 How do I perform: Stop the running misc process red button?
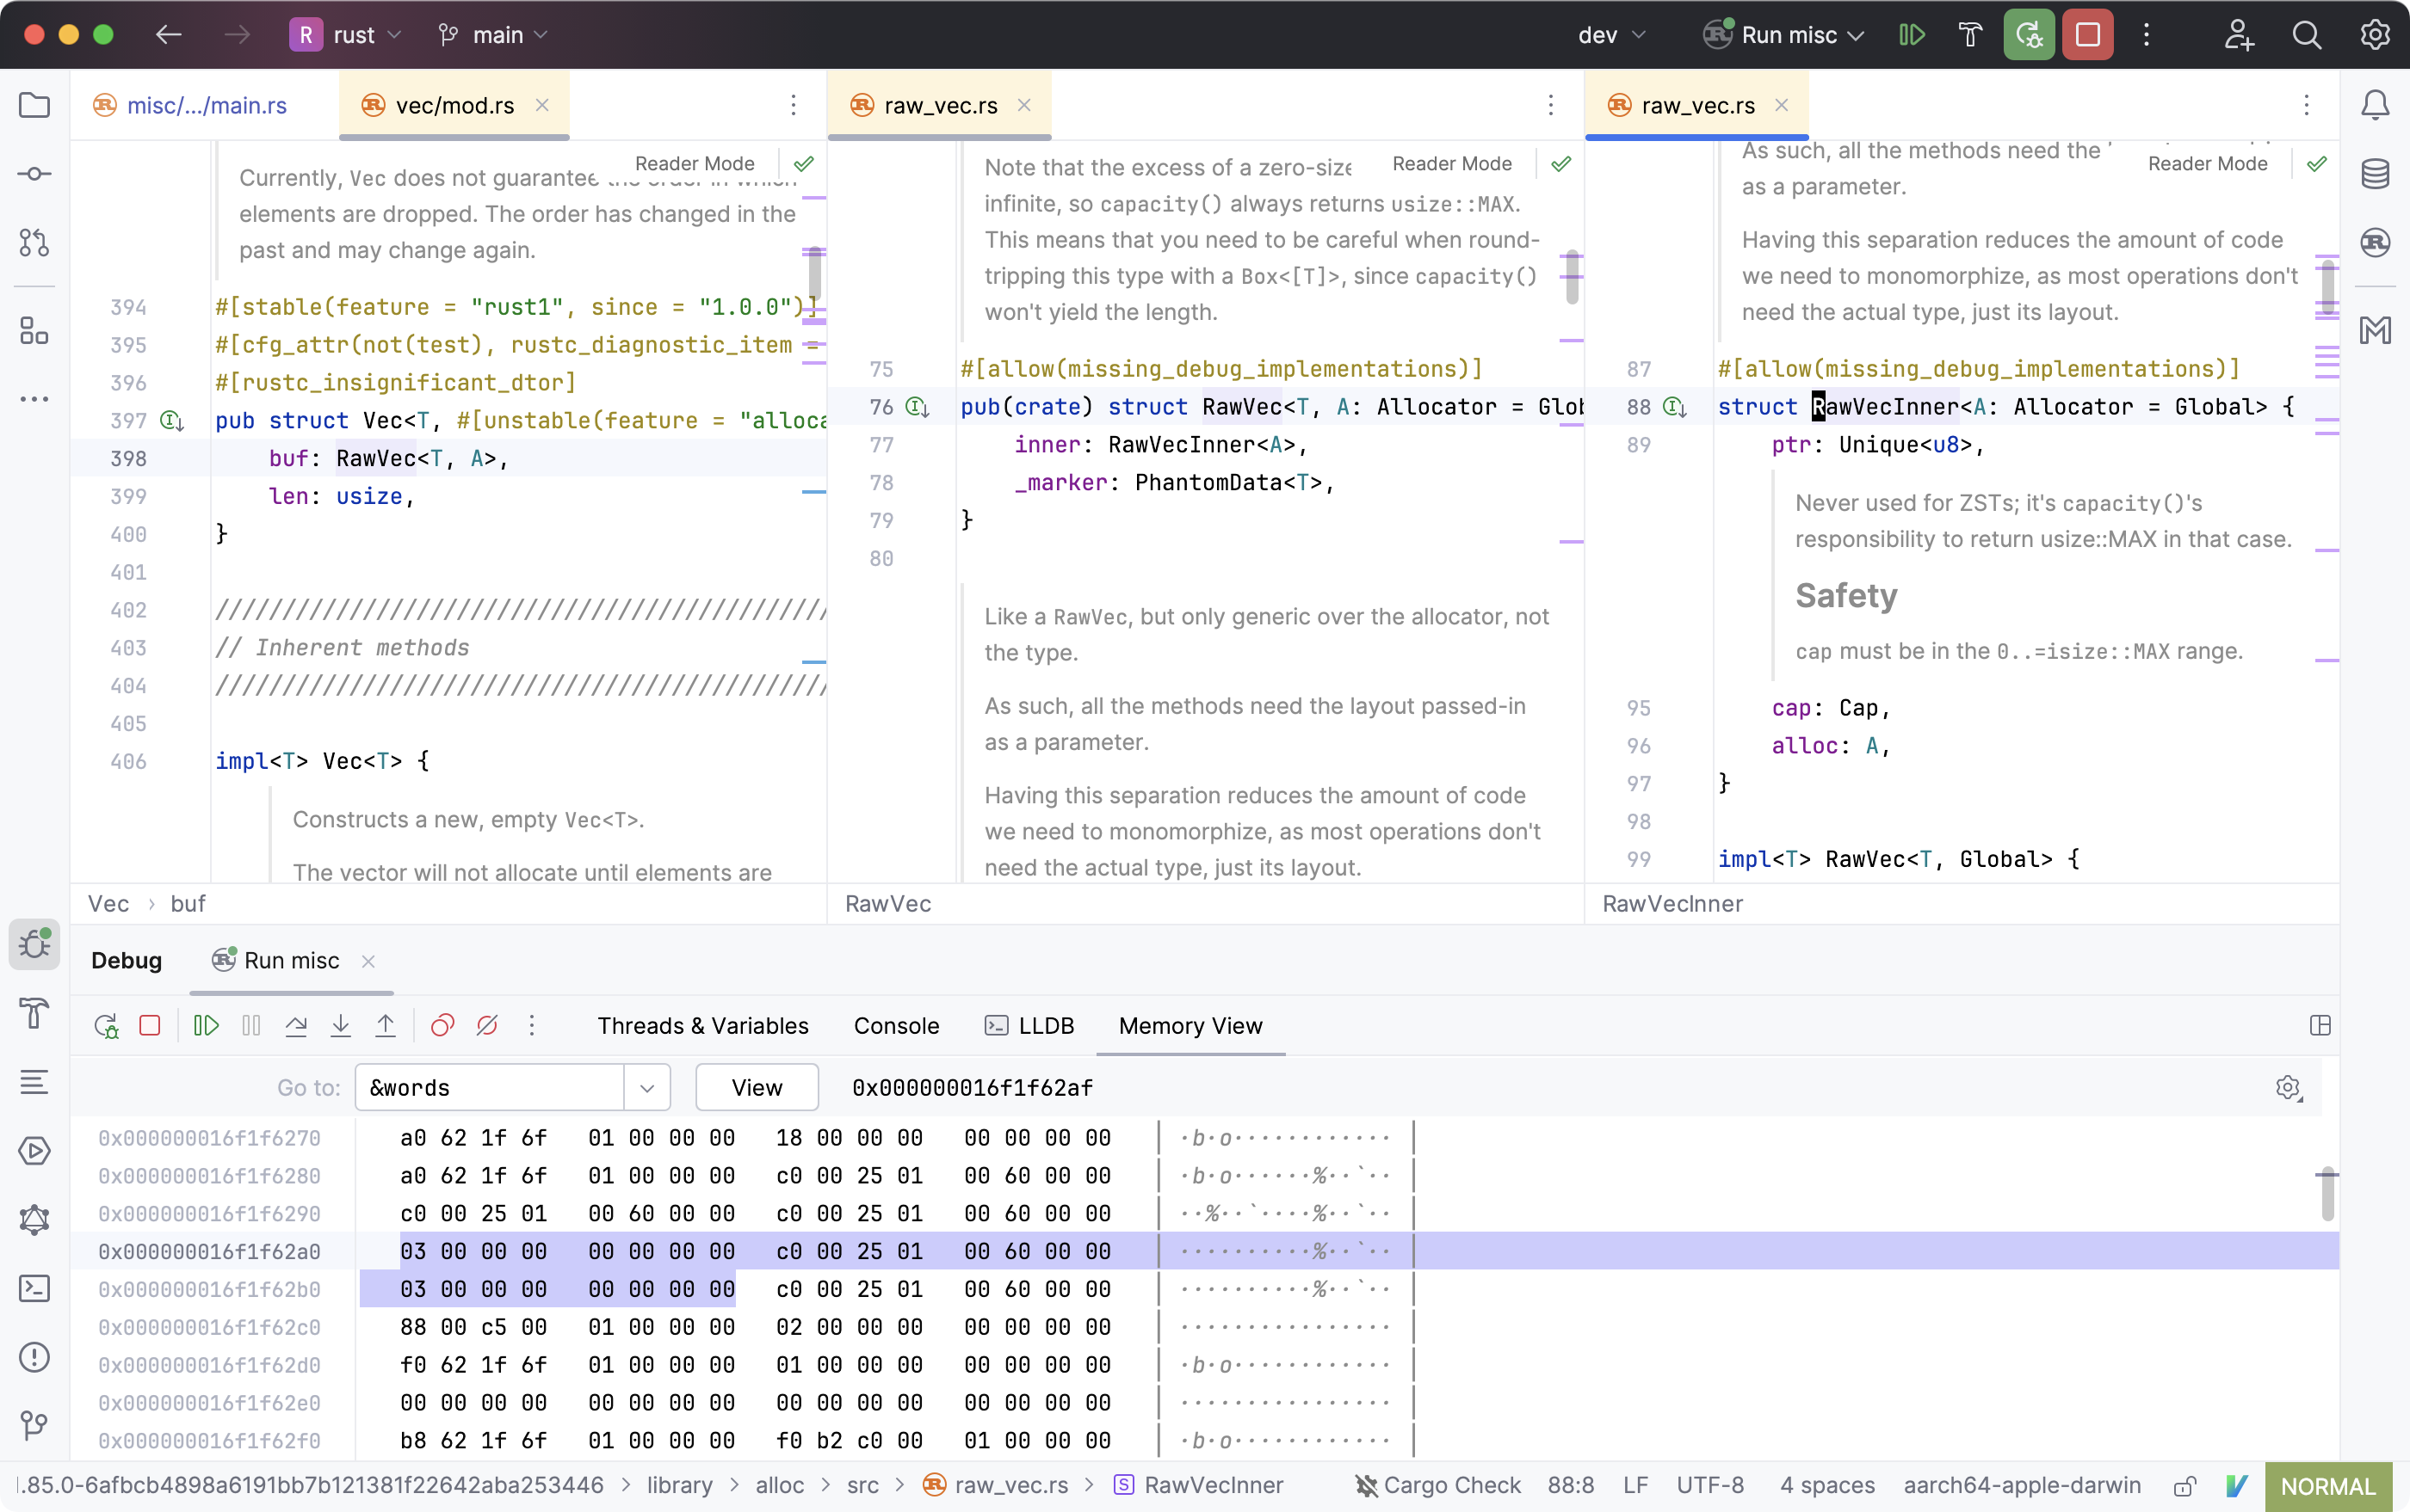point(2088,35)
